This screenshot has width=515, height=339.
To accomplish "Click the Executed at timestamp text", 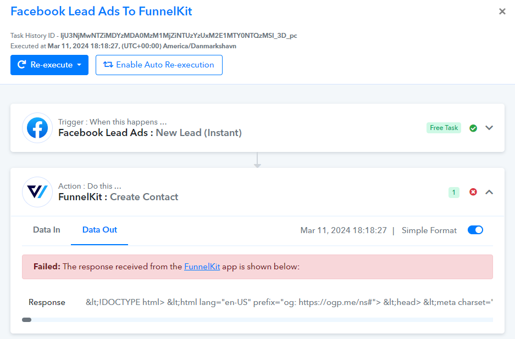I will (123, 46).
